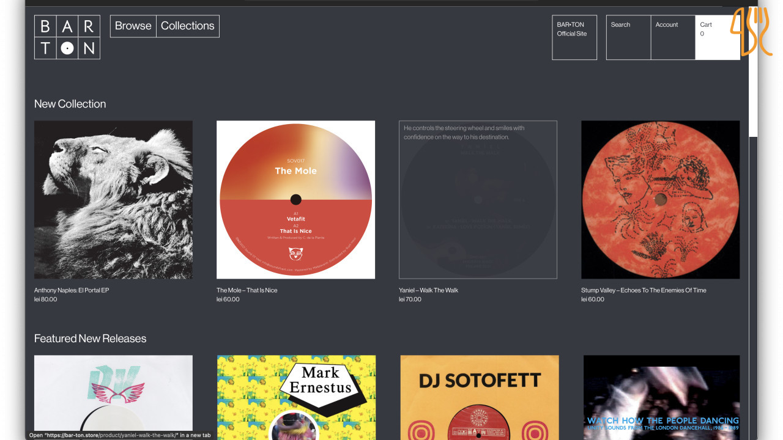
Task: Open the Cart
Action: click(x=718, y=37)
